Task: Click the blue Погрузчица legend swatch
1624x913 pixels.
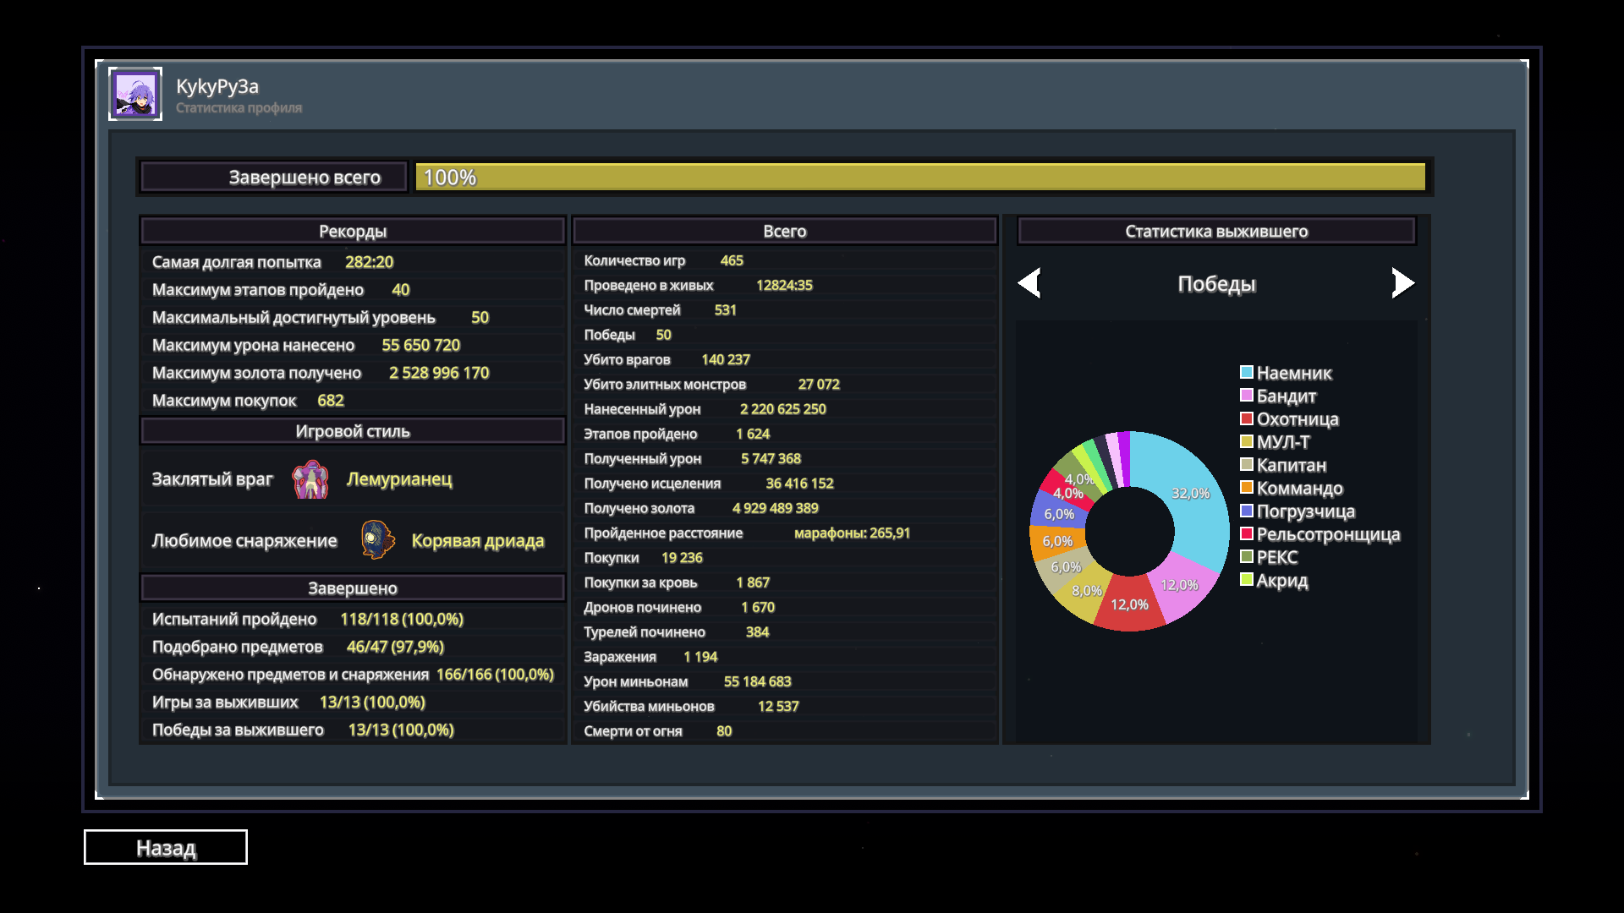Action: (1246, 511)
